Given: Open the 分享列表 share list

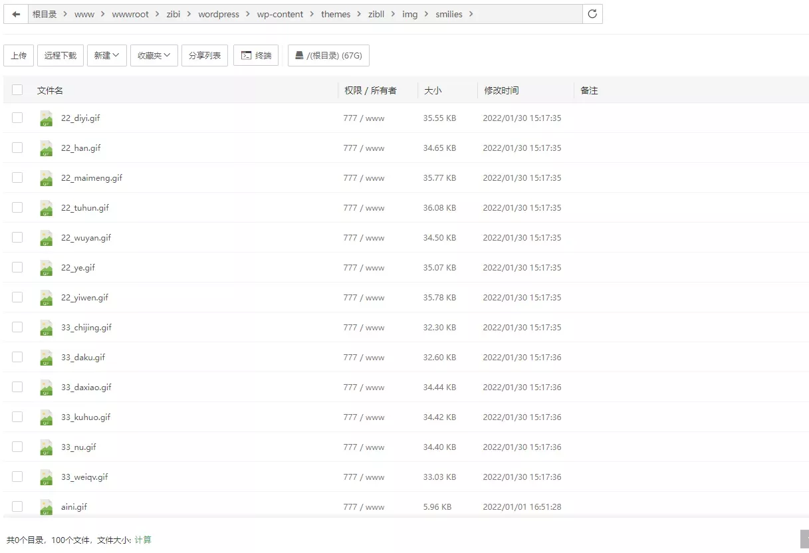Looking at the screenshot, I should click(x=205, y=56).
